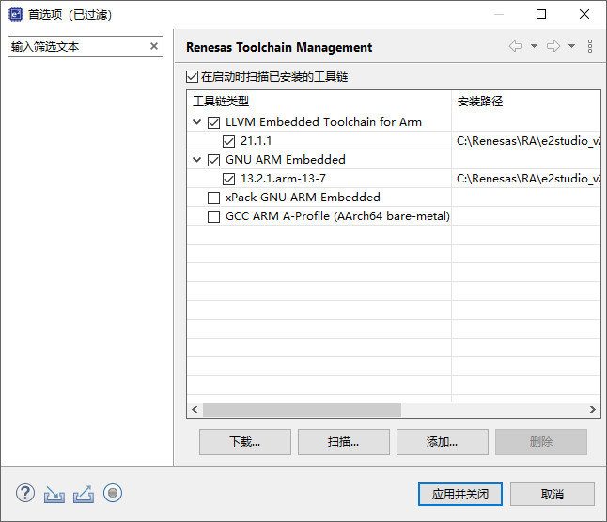Screen dimensions: 607x522
Task: Uncheck LLVM Embedded Toolchain for Arm checkbox
Action: [213, 122]
